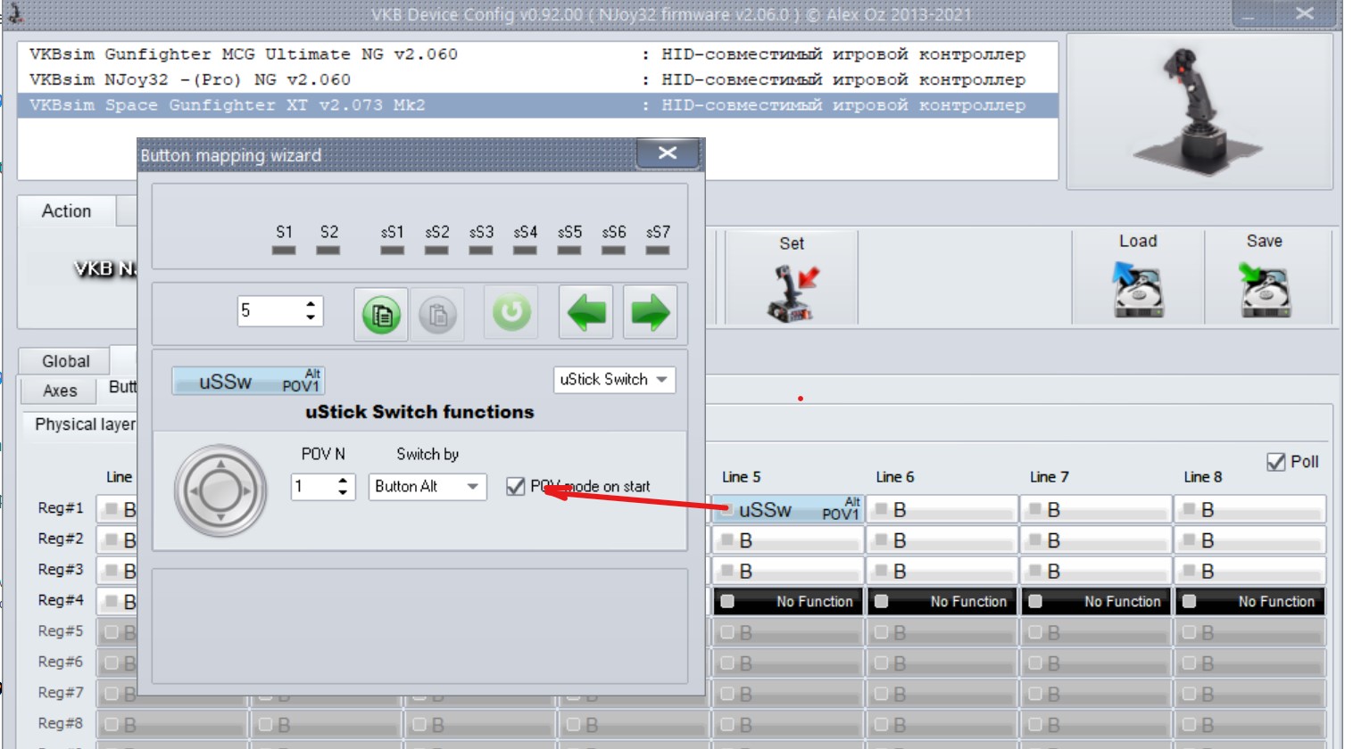
Task: Click the Reg#1 row label
Action: (x=60, y=508)
